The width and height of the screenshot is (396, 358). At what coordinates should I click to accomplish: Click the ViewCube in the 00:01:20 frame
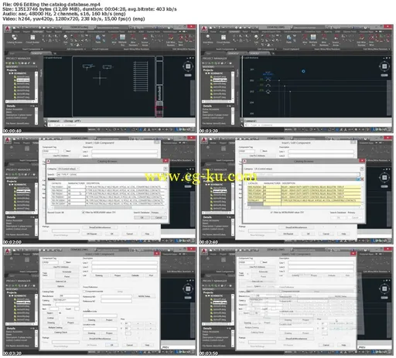coord(384,66)
